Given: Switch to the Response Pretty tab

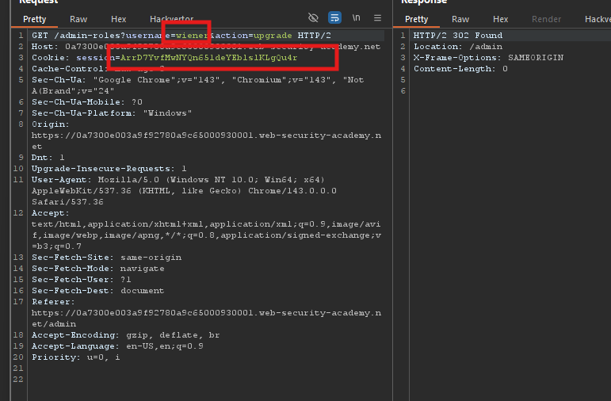Looking at the screenshot, I should point(416,19).
